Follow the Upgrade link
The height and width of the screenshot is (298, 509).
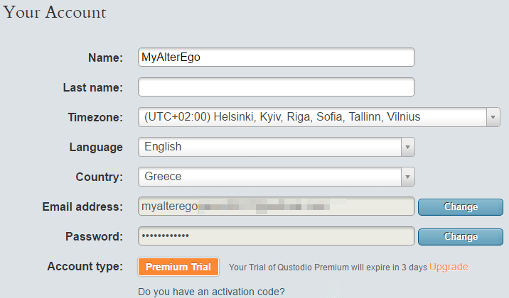click(449, 267)
